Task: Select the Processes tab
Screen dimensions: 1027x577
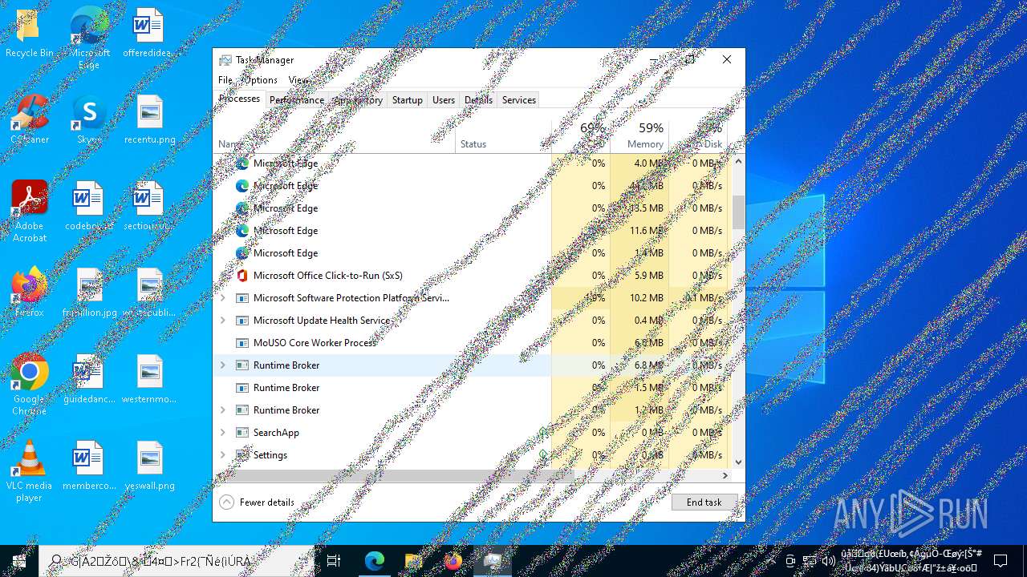Action: 239,99
